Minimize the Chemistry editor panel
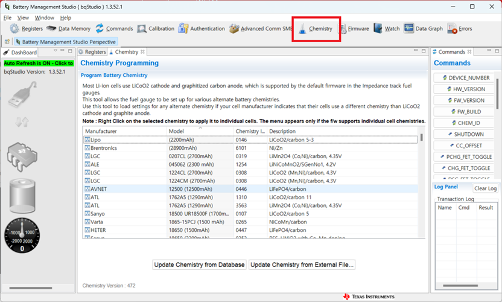502x302 pixels. tap(416, 51)
